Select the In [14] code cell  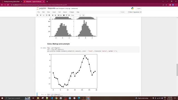(93, 49)
